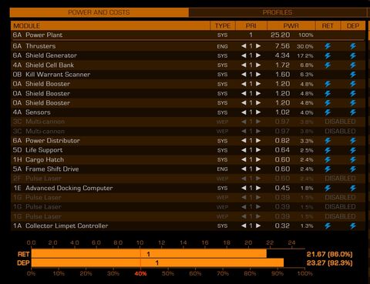Click Thrusters power value 7.56
Screen dimensions: 370x284
[282, 46]
